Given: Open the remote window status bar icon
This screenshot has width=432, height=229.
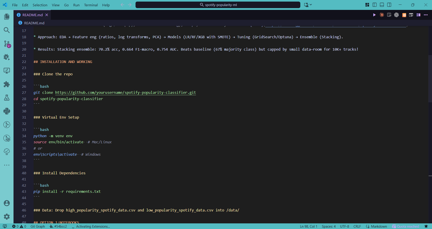Looking at the screenshot, I should coord(4,226).
